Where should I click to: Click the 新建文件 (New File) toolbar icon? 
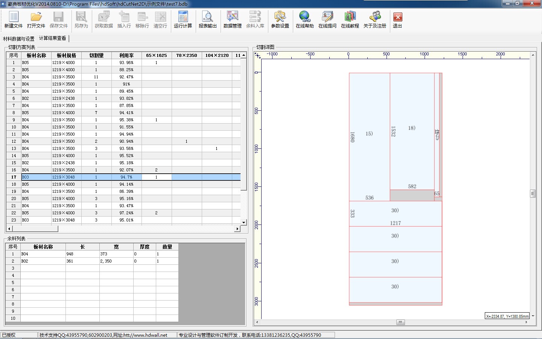tap(14, 20)
